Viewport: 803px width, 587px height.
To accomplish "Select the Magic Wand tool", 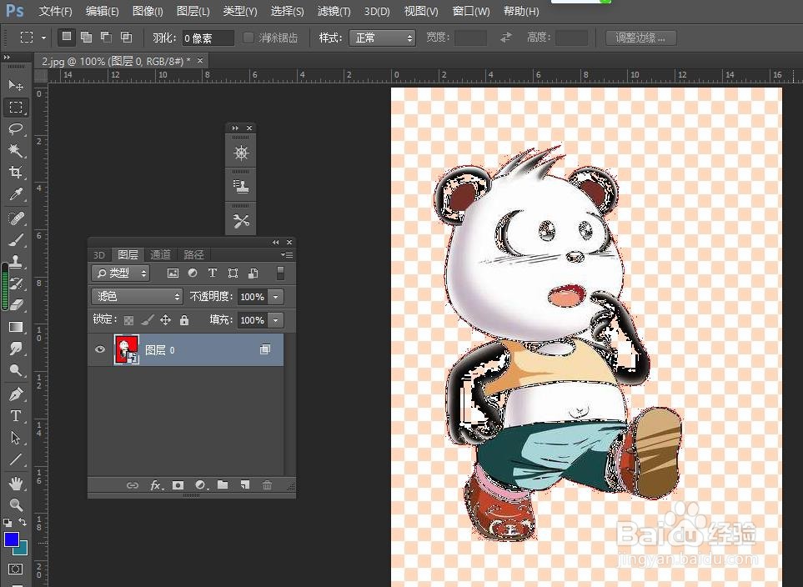I will (16, 151).
